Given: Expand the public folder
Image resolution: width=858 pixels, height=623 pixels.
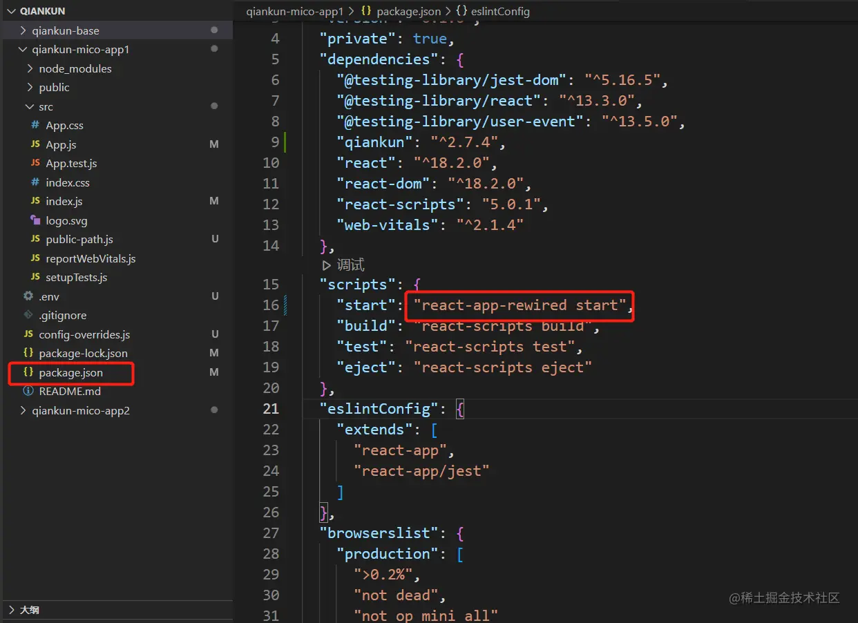Looking at the screenshot, I should [x=30, y=88].
